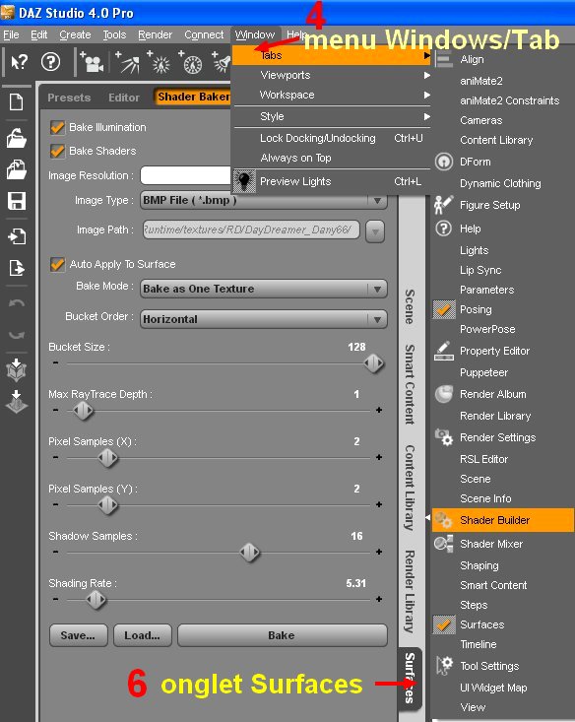Open Tool Settings from tabs submenu
575x722 pixels.
pos(489,666)
